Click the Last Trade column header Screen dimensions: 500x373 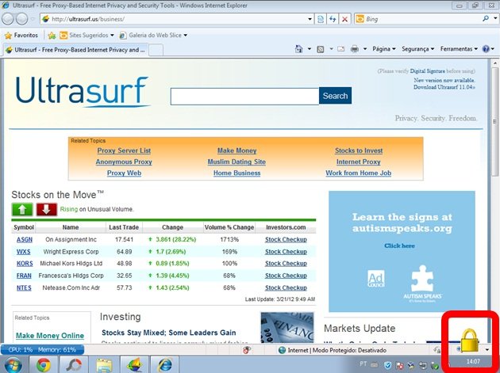point(124,227)
